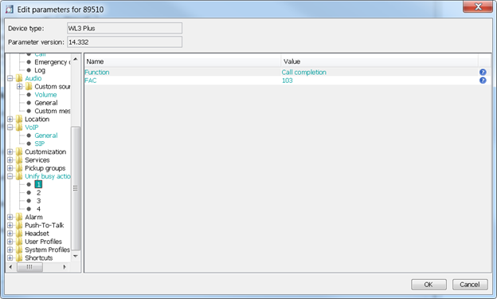Select General under VoIP
This screenshot has width=497, height=299.
tap(46, 136)
